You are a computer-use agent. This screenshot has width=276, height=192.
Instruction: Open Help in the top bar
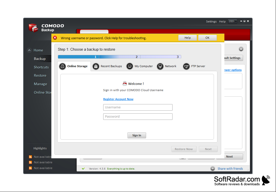point(222,21)
